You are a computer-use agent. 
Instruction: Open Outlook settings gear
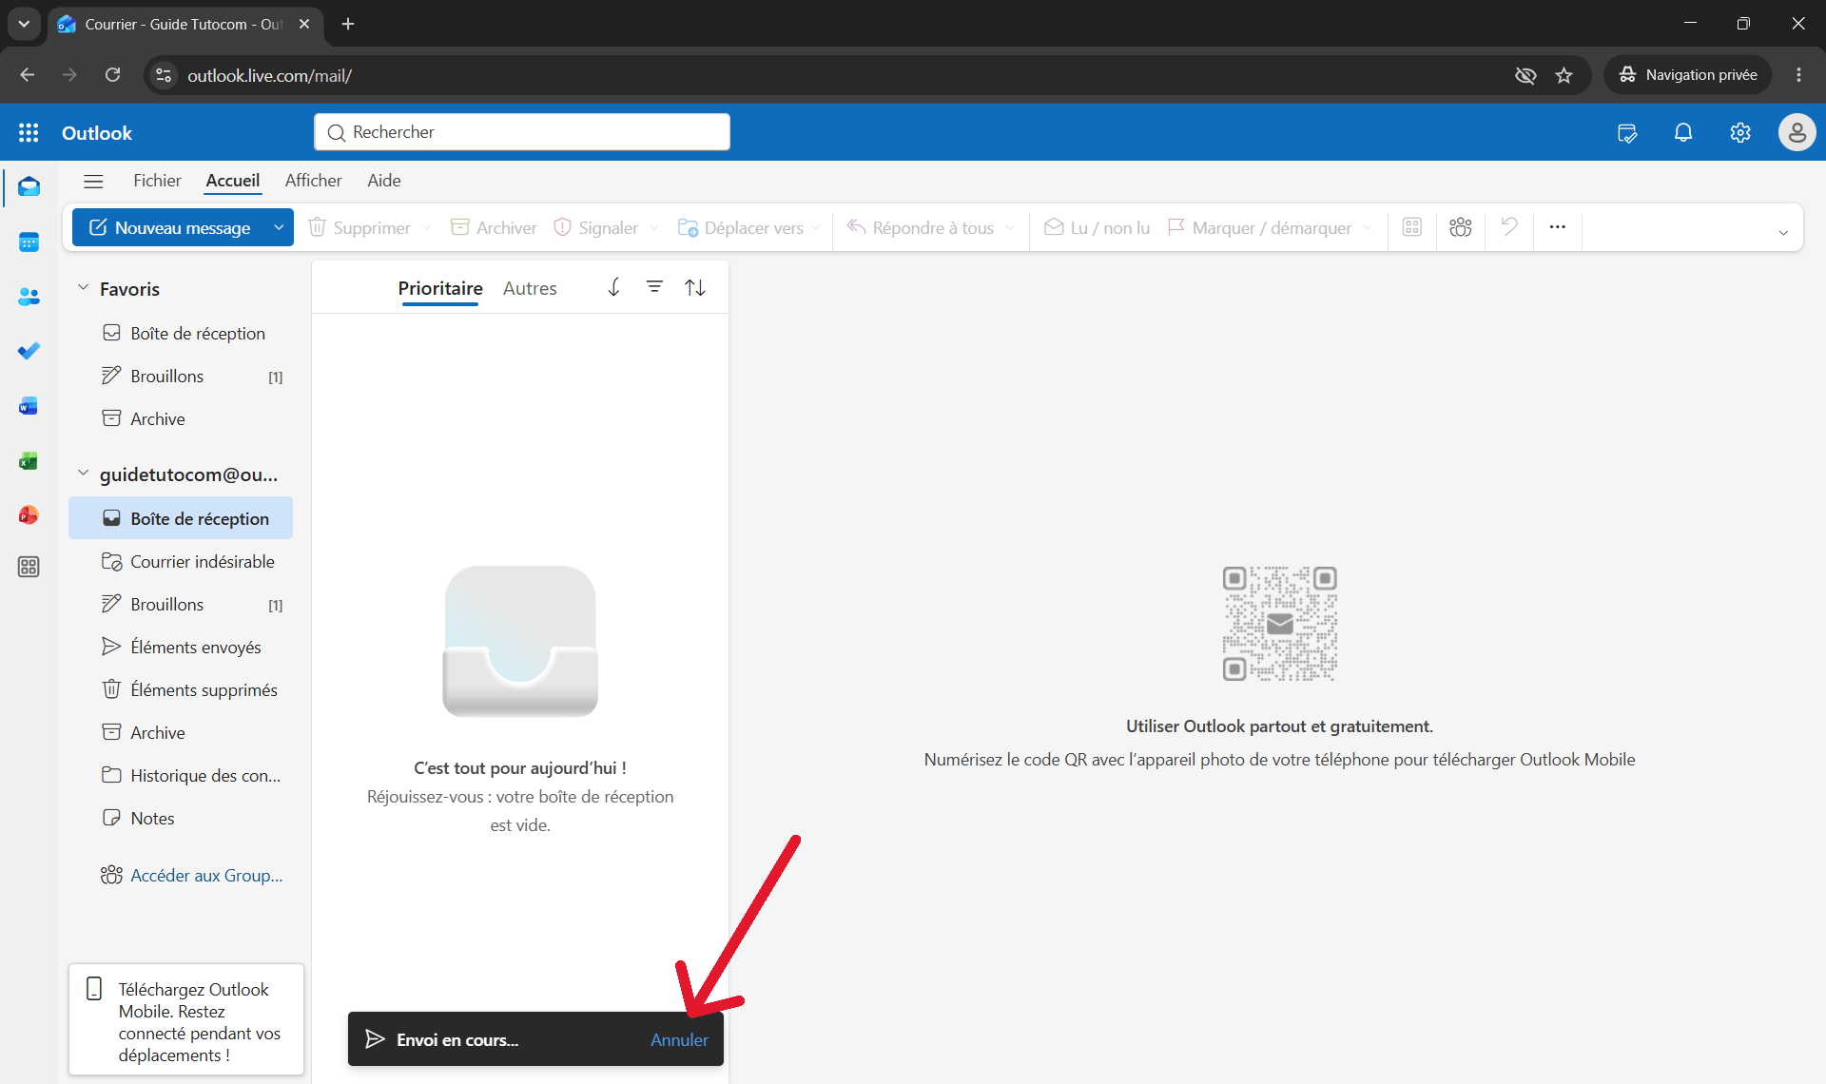pos(1740,133)
